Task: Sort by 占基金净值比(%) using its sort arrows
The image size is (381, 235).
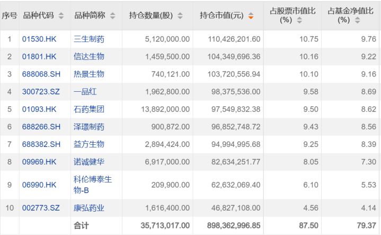Action: click(357, 20)
